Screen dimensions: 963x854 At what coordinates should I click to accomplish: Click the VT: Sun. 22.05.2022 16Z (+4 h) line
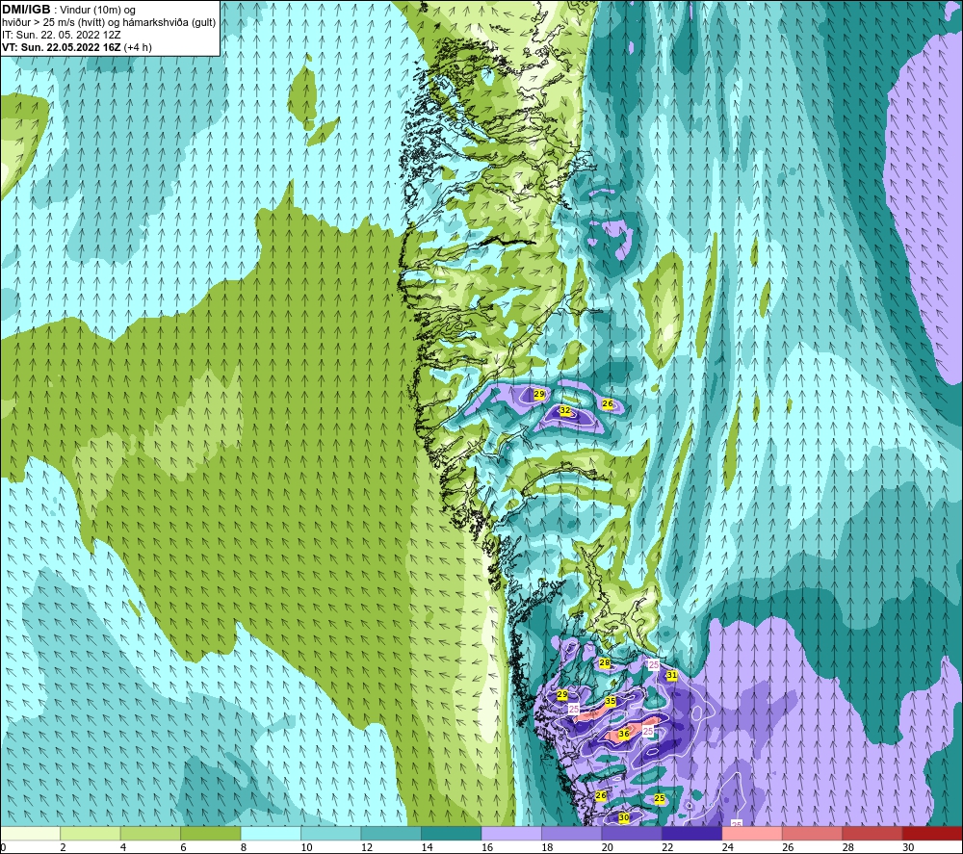(x=77, y=47)
